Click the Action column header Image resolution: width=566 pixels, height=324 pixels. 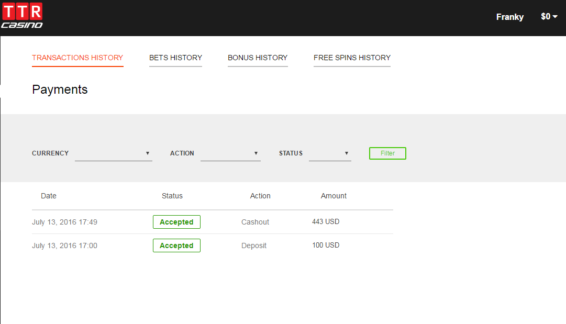click(260, 196)
